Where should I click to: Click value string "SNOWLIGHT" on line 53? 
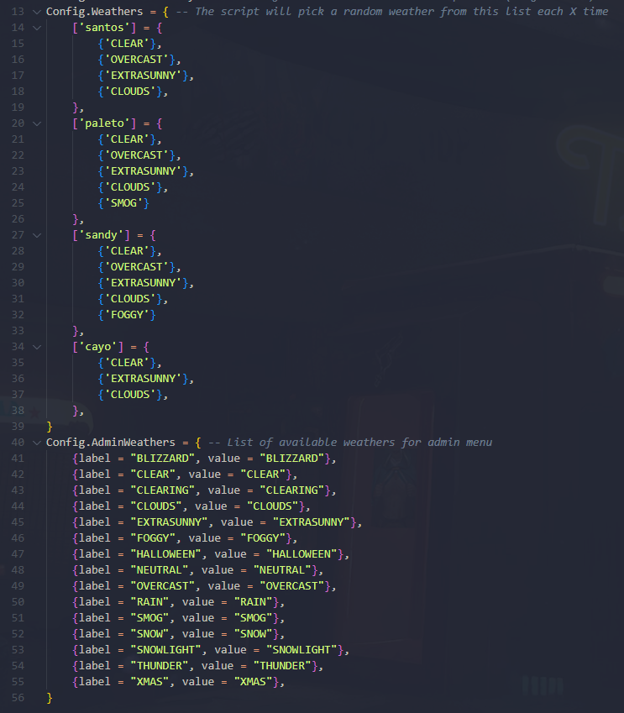click(x=302, y=650)
